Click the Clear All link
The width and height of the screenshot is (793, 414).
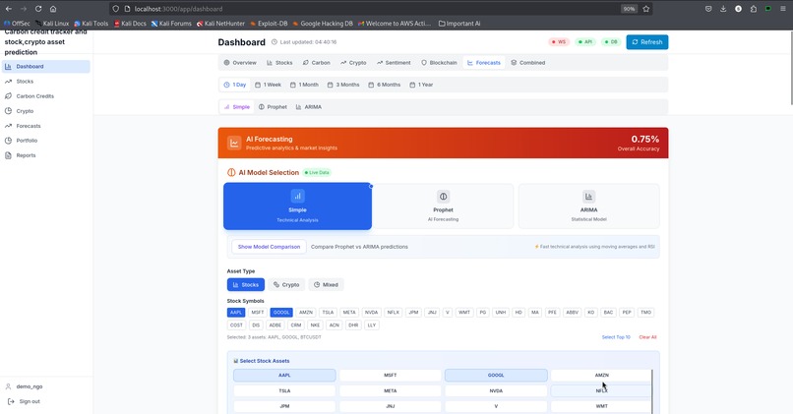tap(647, 337)
